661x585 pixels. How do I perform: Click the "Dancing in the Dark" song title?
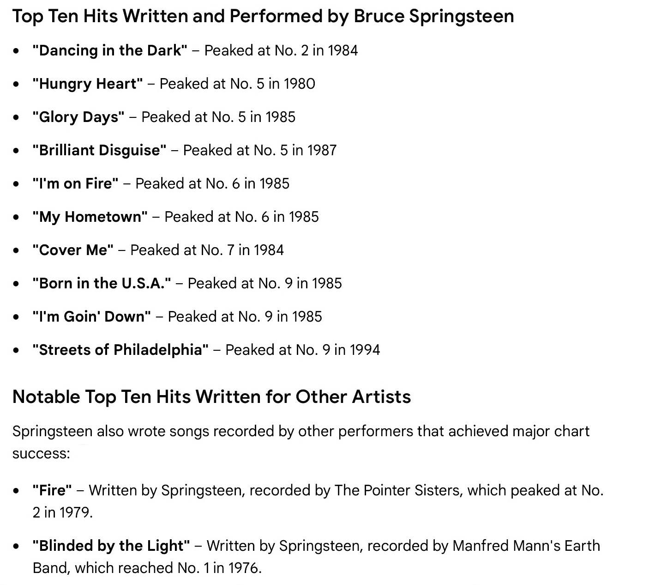click(110, 50)
